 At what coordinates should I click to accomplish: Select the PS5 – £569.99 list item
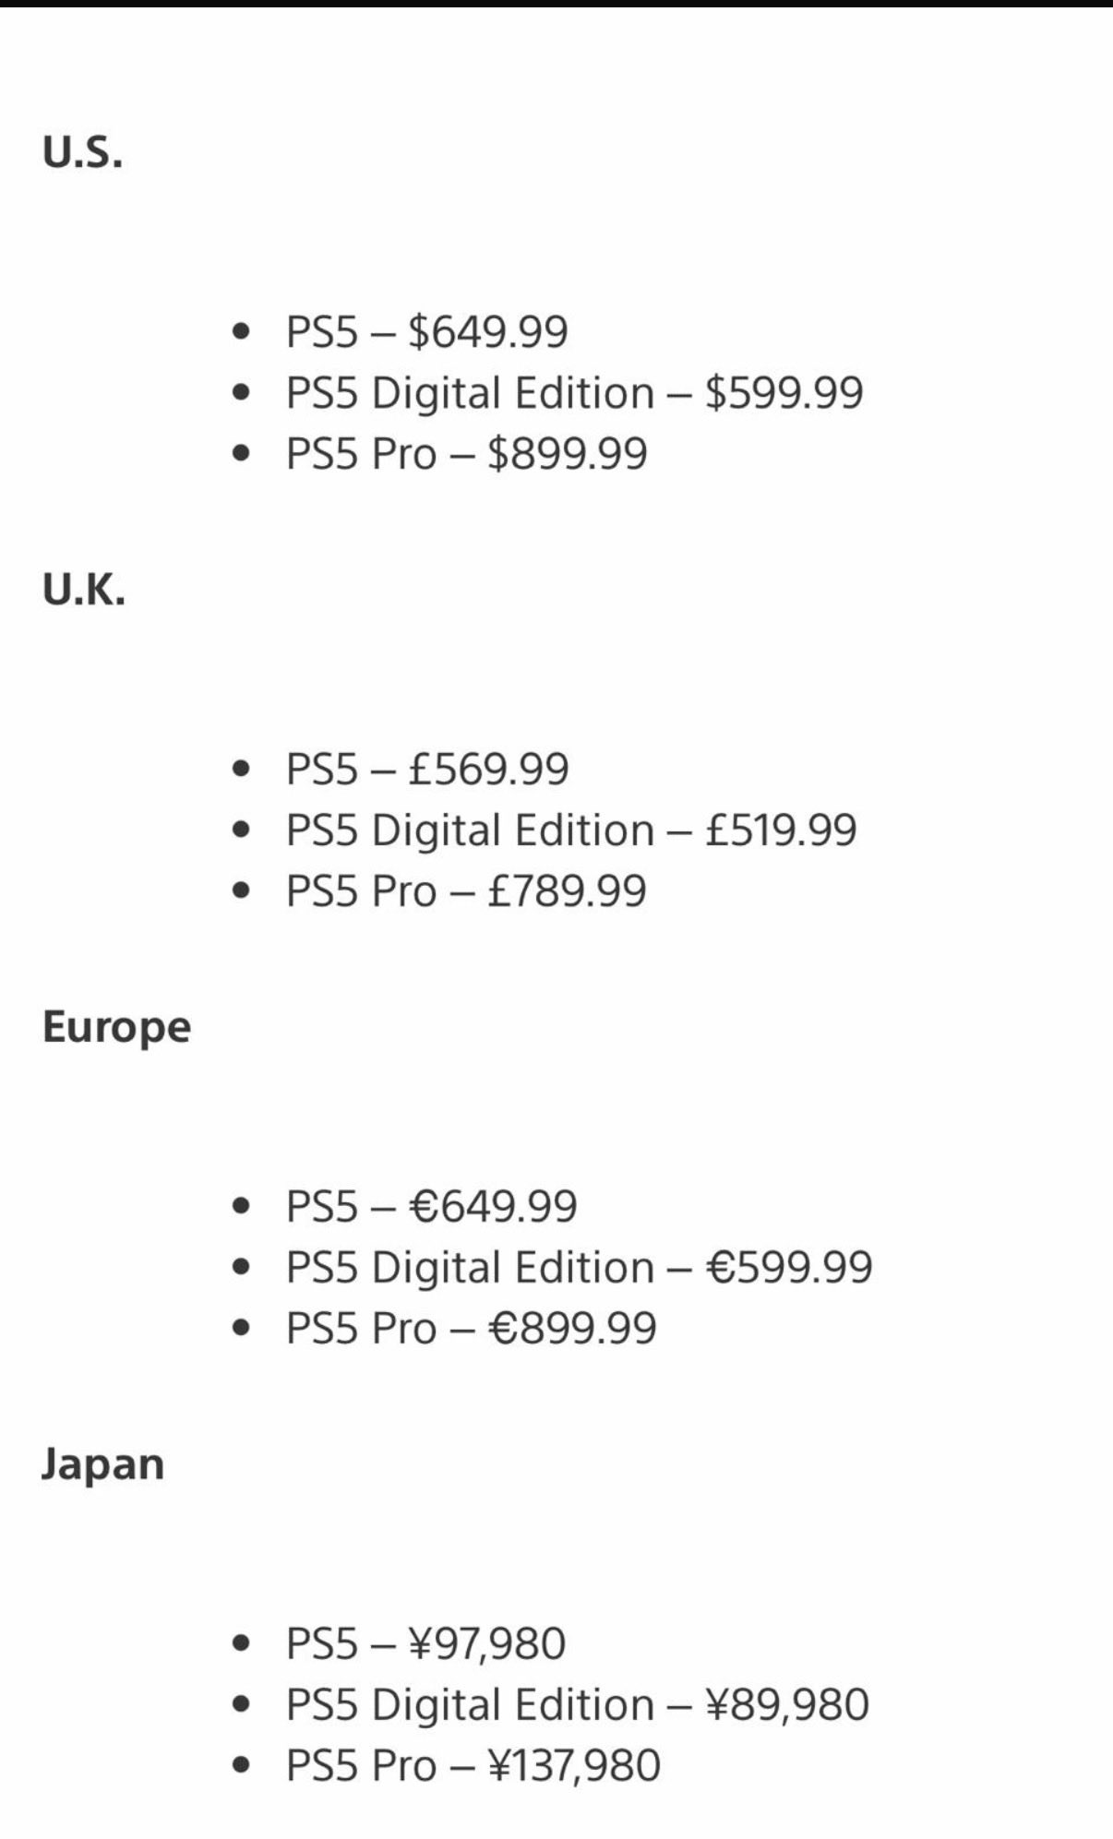[427, 769]
